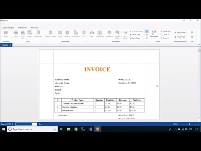Open the Margins dropdown

click(x=67, y=34)
